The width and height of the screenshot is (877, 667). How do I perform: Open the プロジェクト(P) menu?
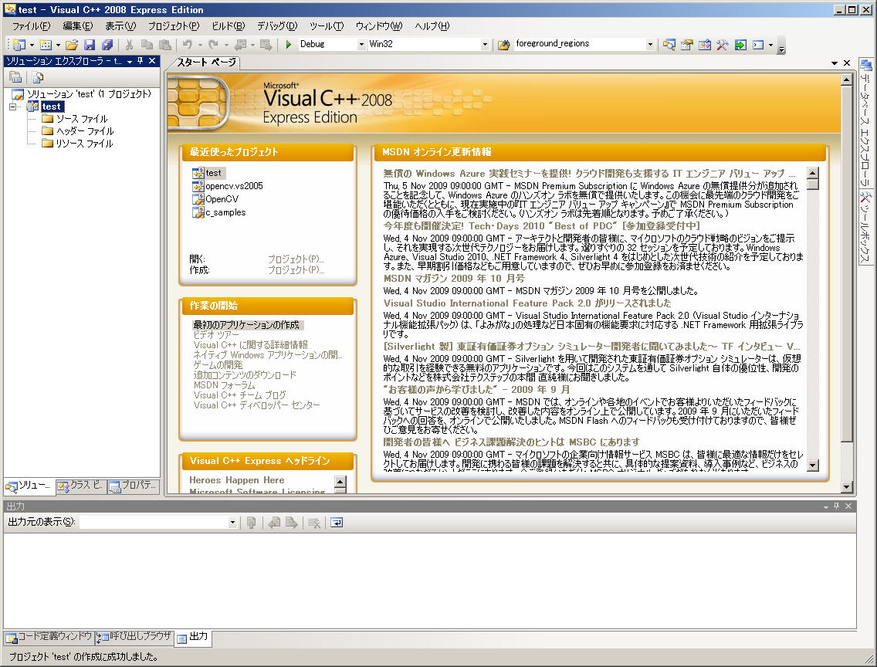174,25
